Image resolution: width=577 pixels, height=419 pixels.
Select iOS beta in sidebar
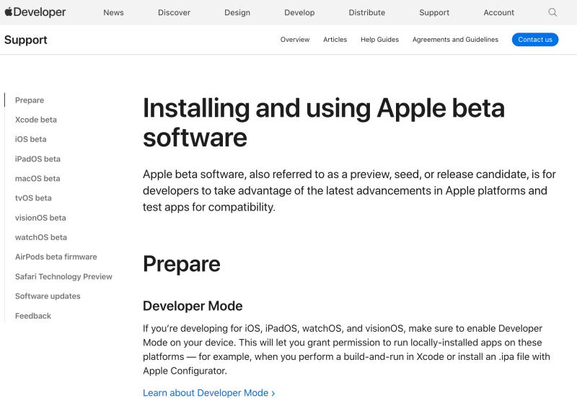point(30,139)
